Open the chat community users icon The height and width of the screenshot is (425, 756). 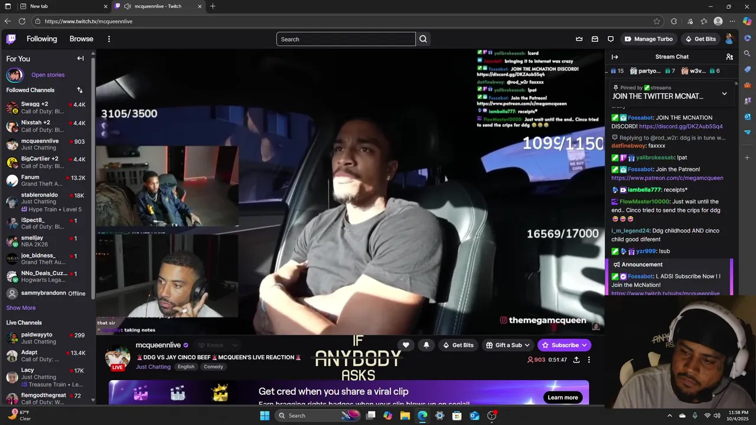coord(729,57)
